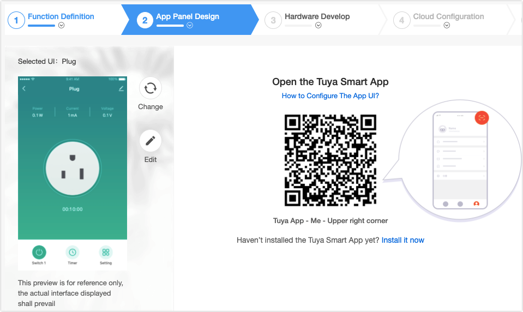Click the back arrow in Plug preview

point(24,88)
